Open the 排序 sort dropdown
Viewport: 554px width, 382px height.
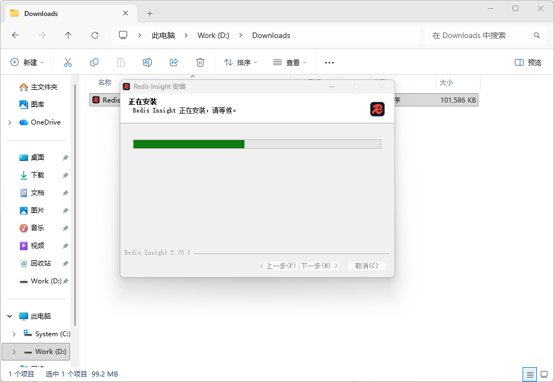coord(240,62)
